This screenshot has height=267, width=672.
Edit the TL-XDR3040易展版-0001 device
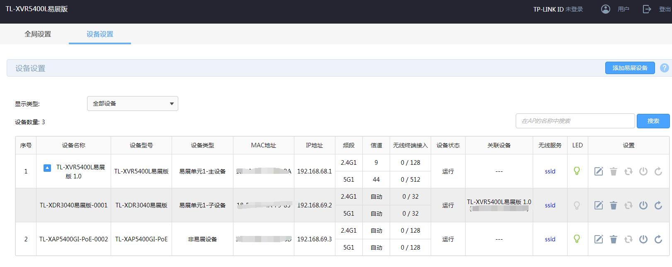(599, 205)
